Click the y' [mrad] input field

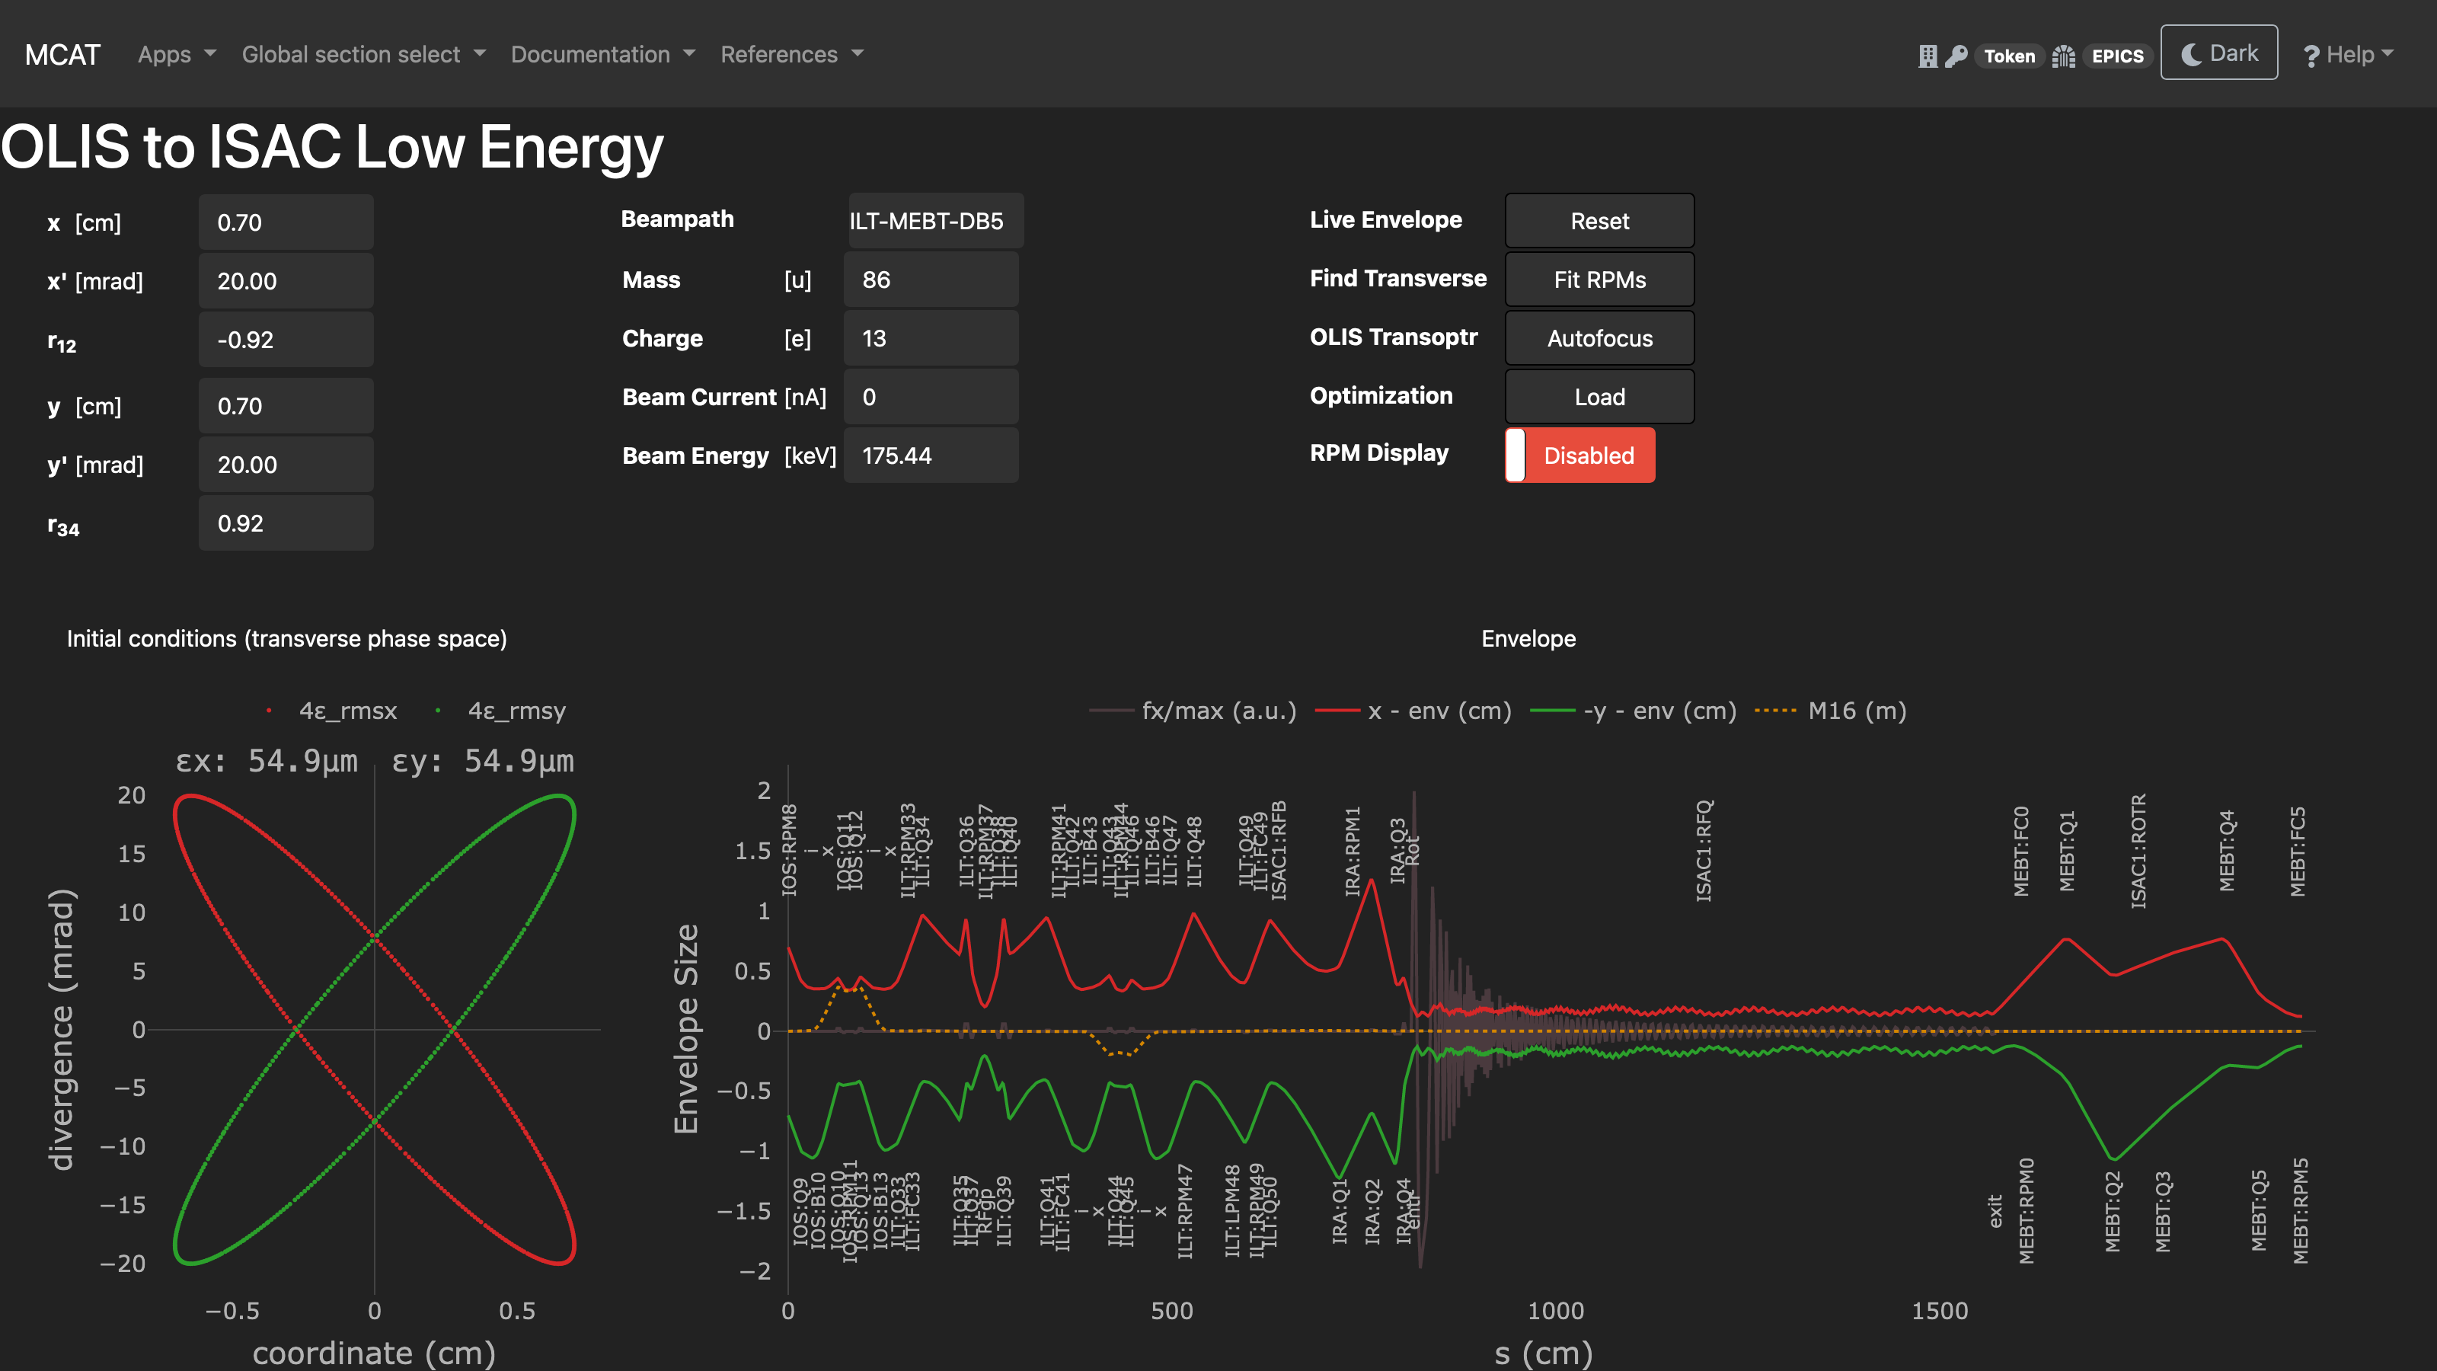(x=286, y=465)
